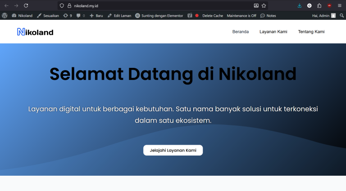Go back with the browser back arrow
This screenshot has height=191, width=346.
pos(6,6)
